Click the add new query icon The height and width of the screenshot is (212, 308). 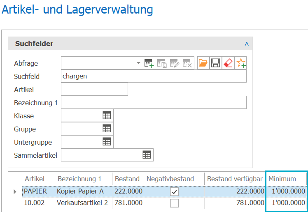(149, 63)
